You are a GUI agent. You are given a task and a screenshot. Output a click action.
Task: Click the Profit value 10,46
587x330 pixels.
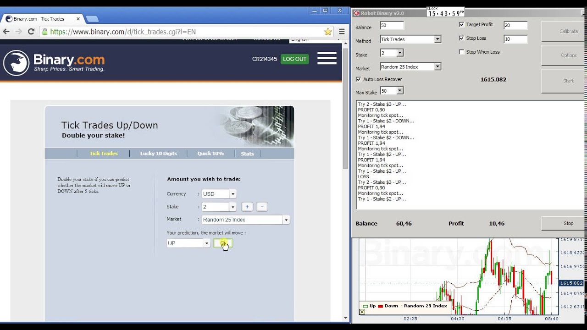tap(497, 224)
